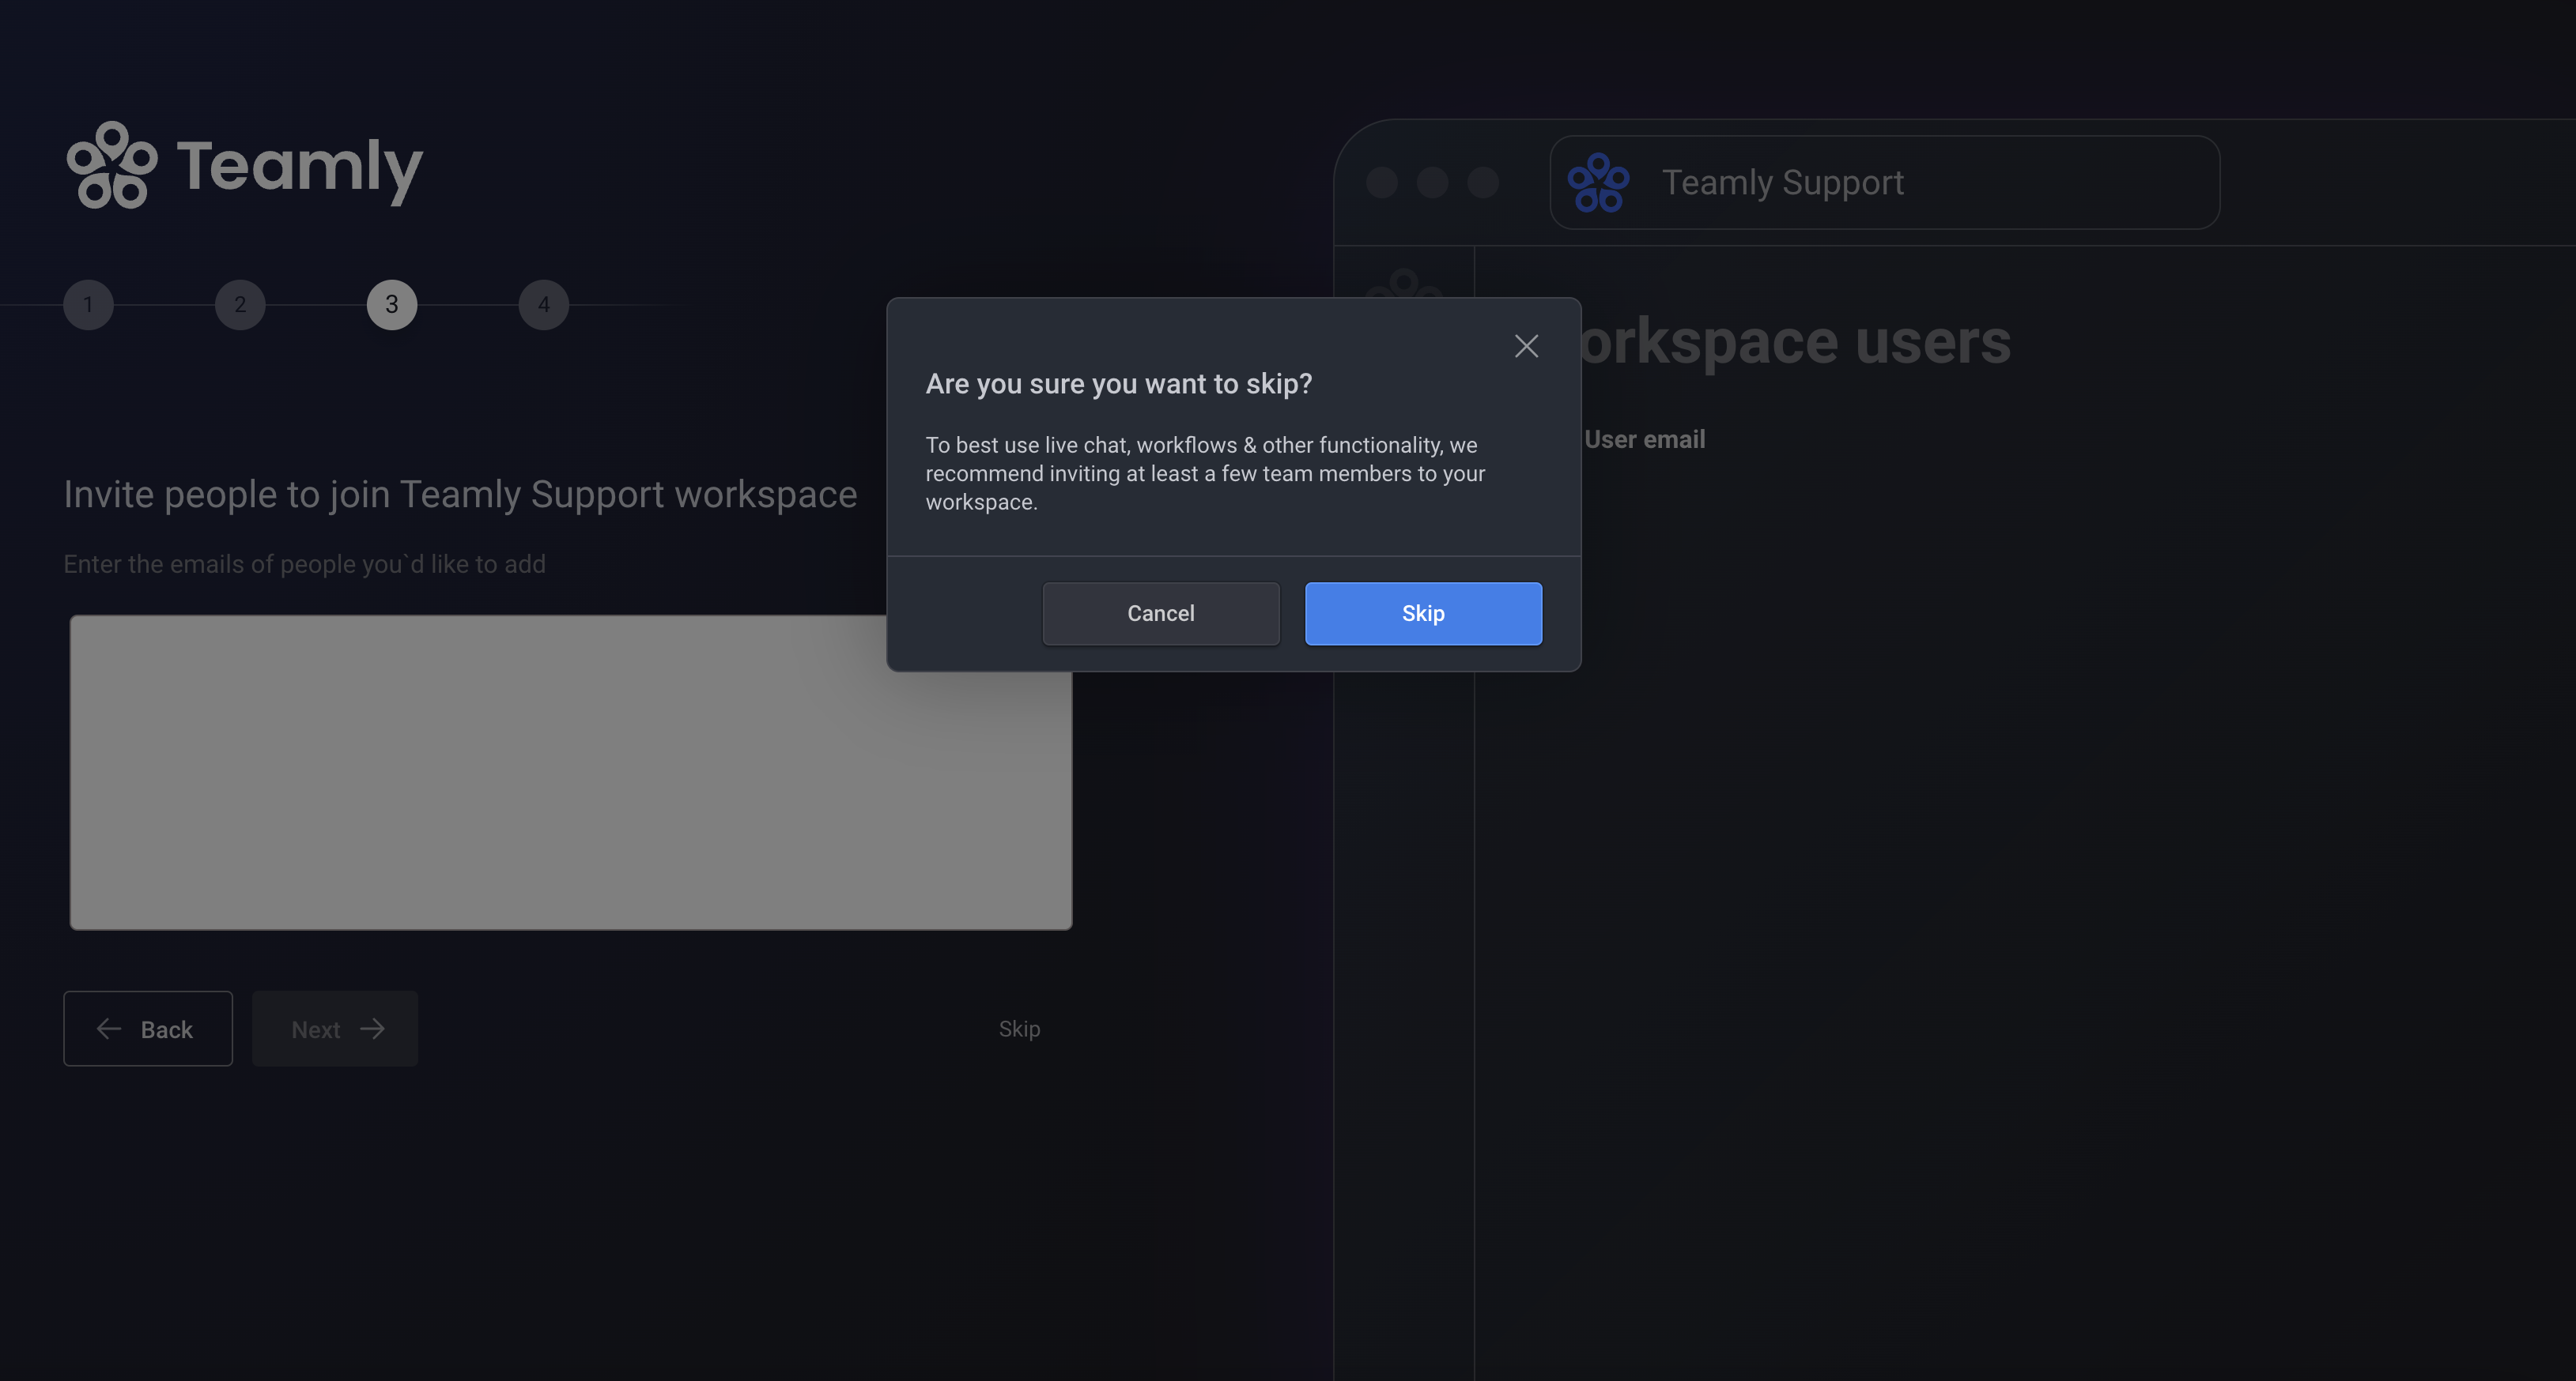Click the blue Skip button in dialog
The width and height of the screenshot is (2576, 1381).
pos(1422,614)
